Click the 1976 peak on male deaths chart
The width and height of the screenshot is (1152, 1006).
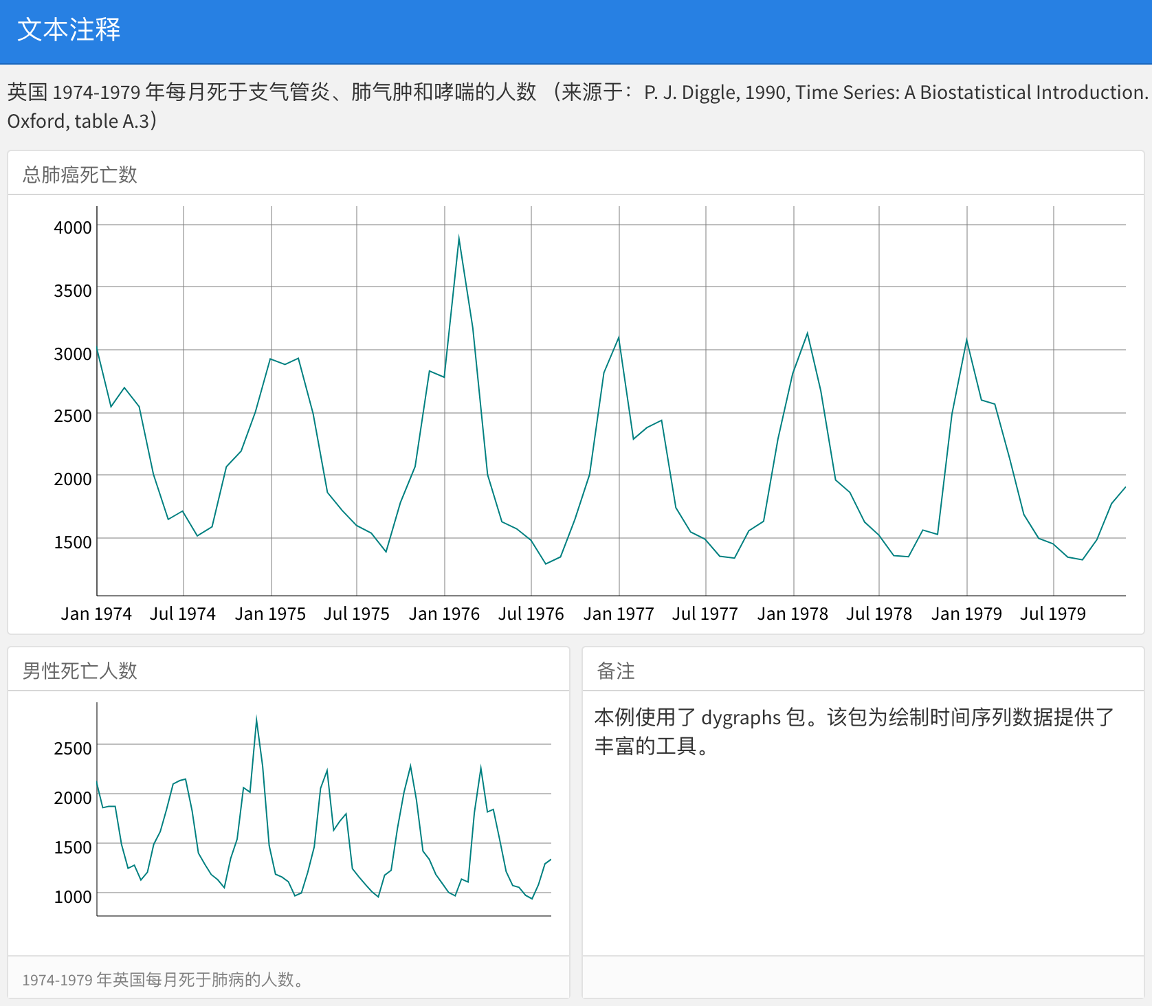(x=256, y=719)
